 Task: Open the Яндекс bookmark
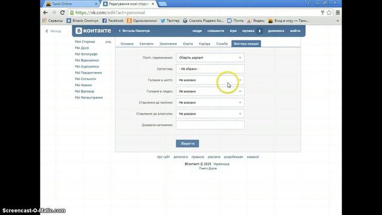256,21
